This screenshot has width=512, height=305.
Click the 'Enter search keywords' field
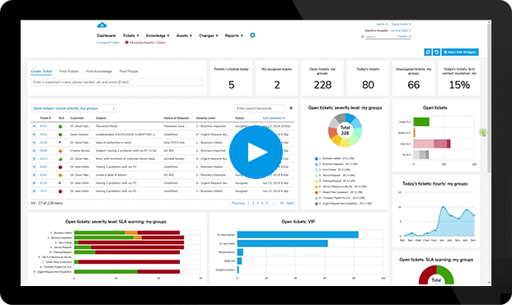(x=260, y=109)
